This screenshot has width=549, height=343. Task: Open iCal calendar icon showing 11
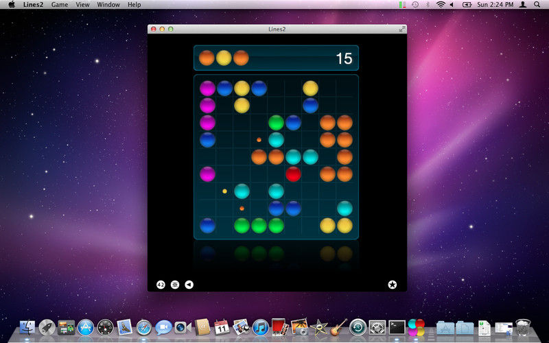tap(222, 328)
